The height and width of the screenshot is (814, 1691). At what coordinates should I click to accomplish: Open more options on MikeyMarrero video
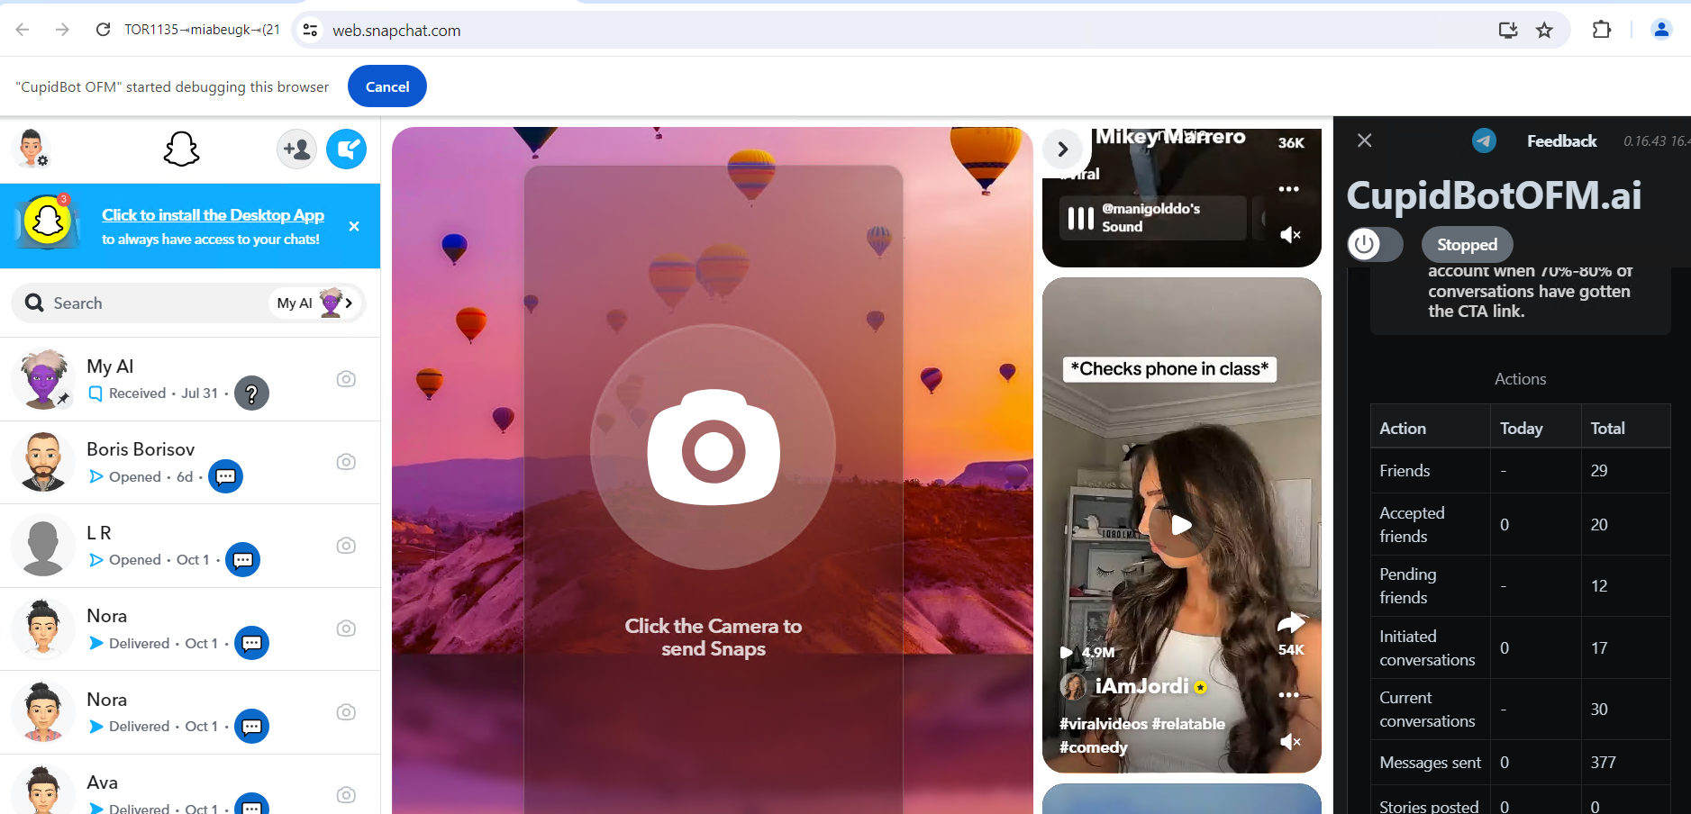point(1289,189)
